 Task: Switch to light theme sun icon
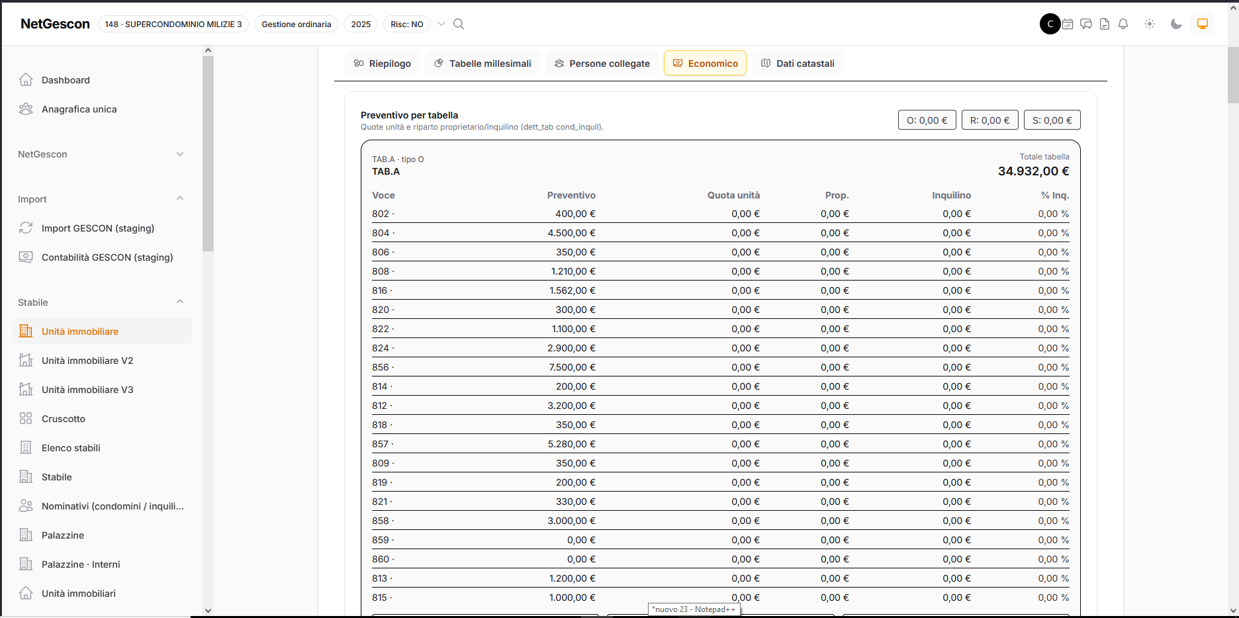[1150, 24]
